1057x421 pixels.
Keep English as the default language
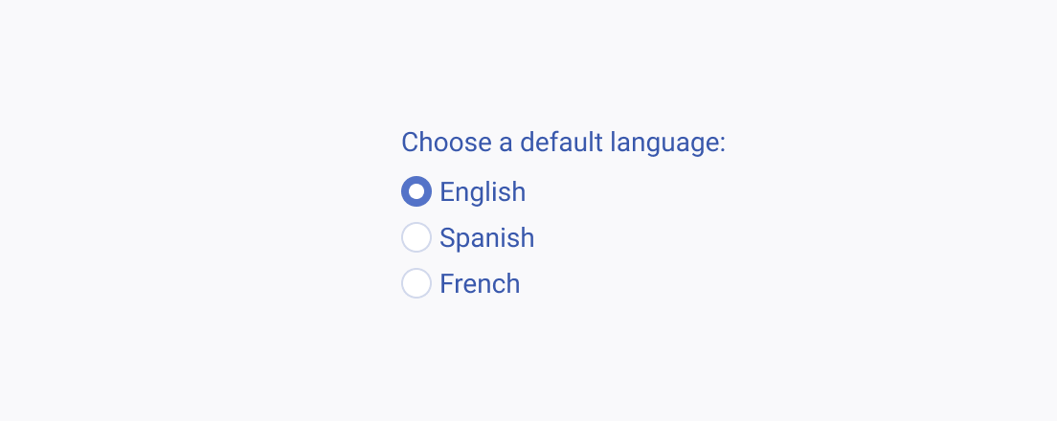(416, 191)
